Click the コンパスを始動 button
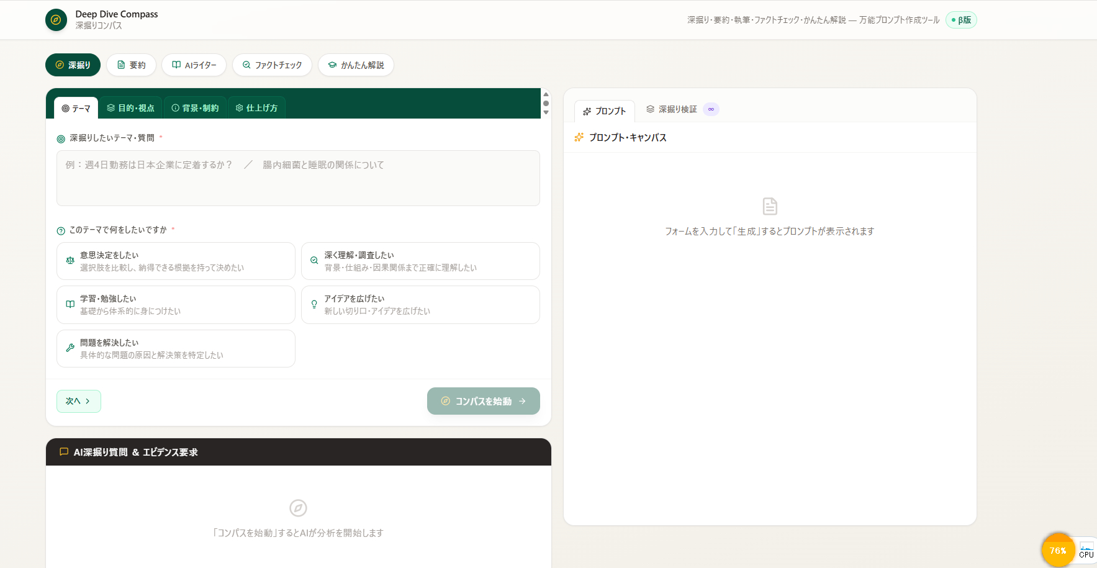The height and width of the screenshot is (568, 1097). 484,401
